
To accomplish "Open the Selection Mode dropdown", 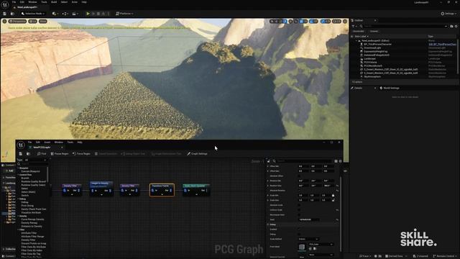I will pos(33,14).
